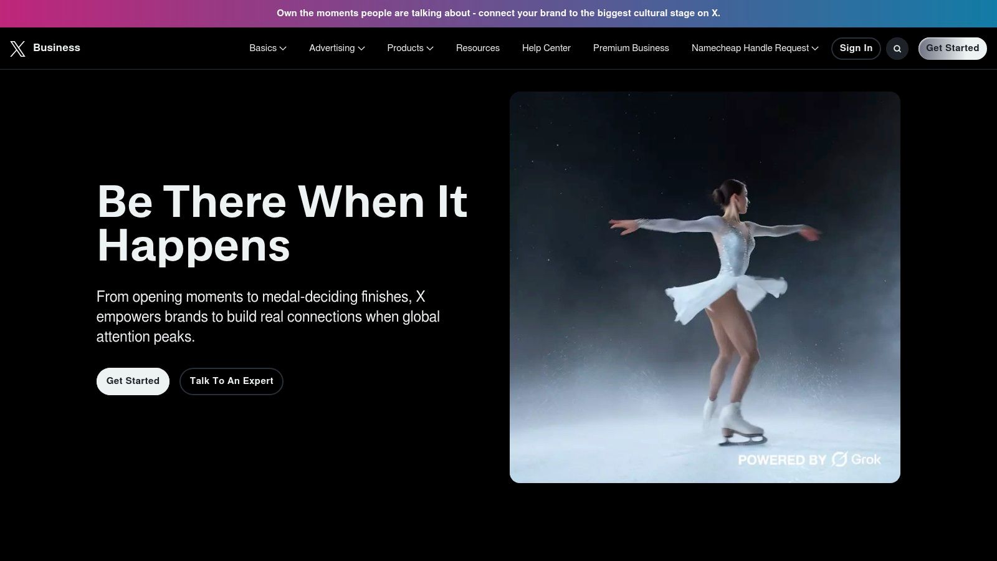Click Get Started in the top navigation
The width and height of the screenshot is (997, 561).
[952, 48]
